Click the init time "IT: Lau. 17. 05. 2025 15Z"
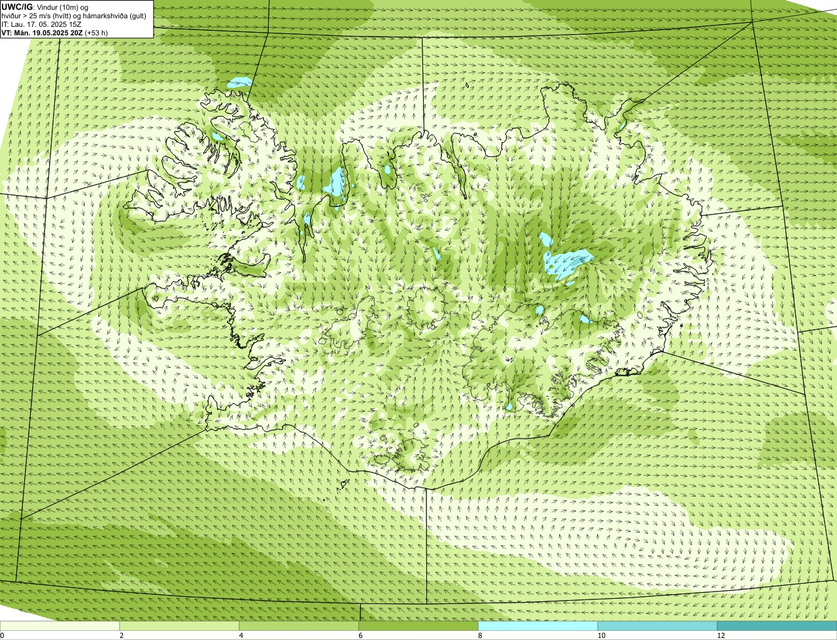Image resolution: width=837 pixels, height=640 pixels. coord(42,24)
